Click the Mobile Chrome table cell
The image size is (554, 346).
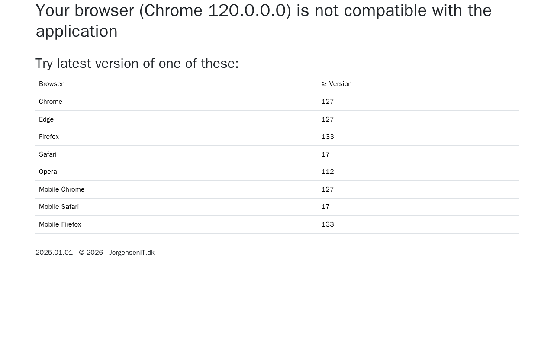61,189
